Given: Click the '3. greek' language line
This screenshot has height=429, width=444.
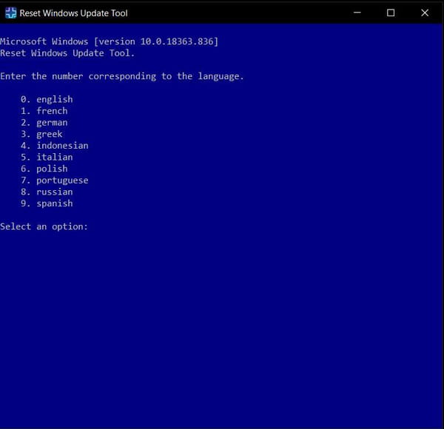Looking at the screenshot, I should [41, 134].
